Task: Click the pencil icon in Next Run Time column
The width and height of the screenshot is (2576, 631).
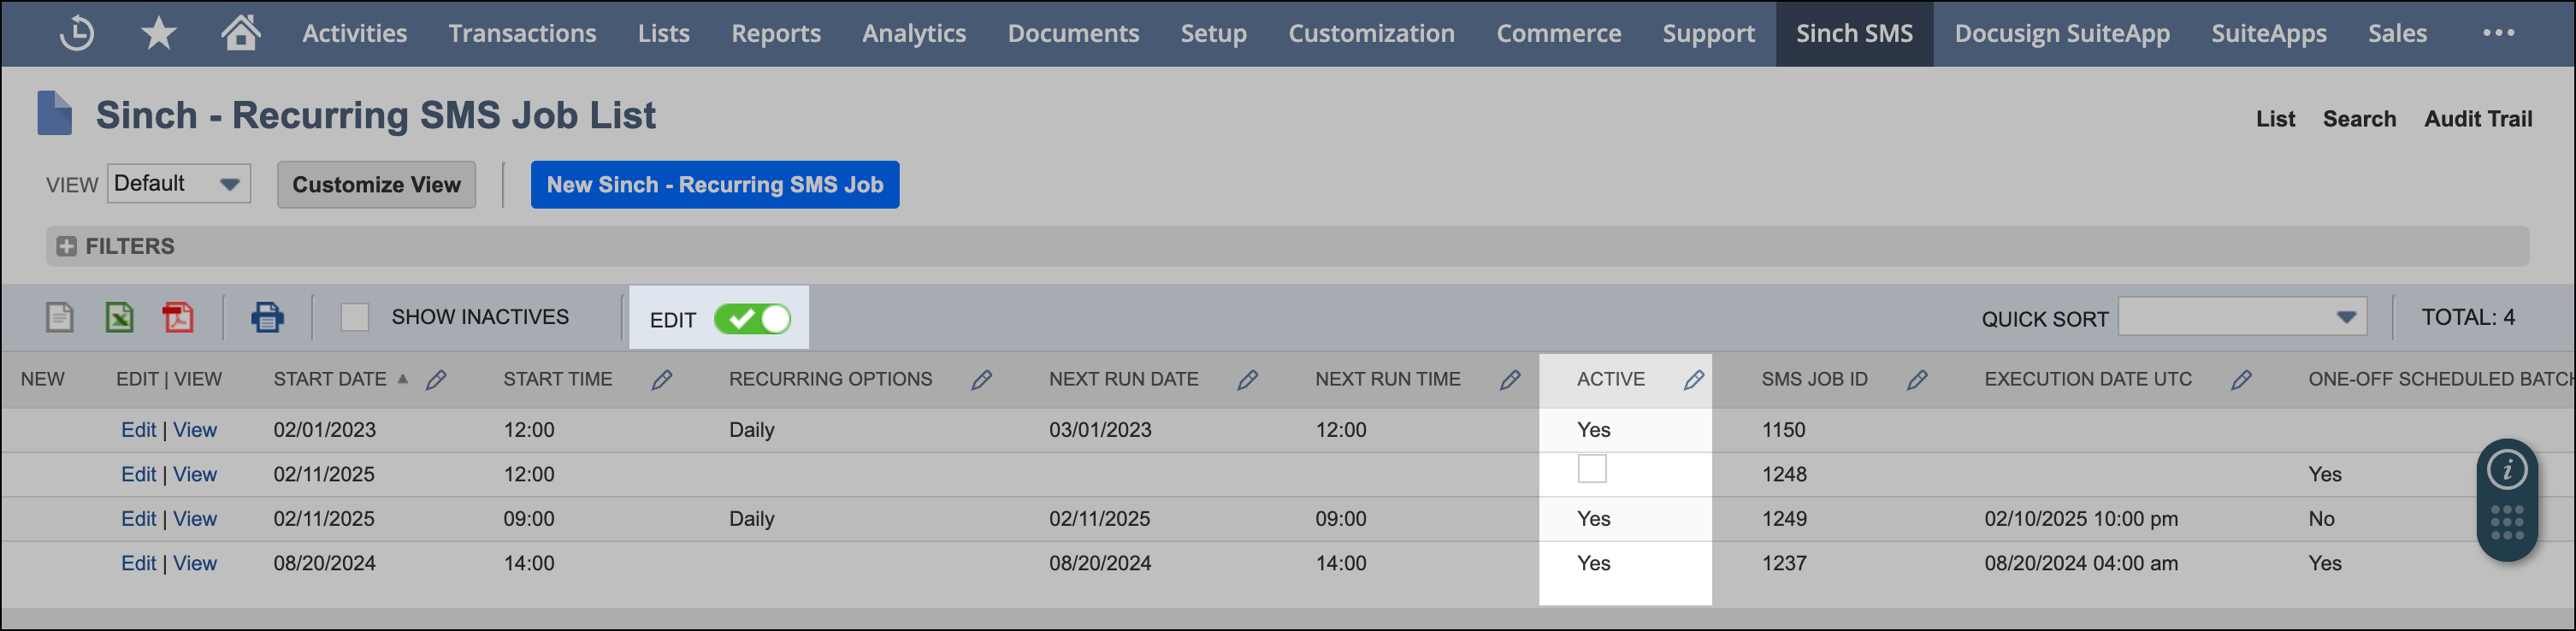Action: (x=1510, y=380)
